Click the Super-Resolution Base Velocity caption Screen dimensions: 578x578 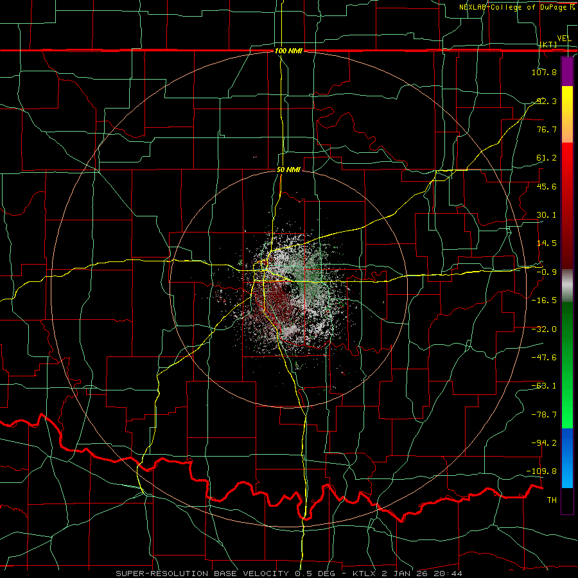click(x=288, y=574)
